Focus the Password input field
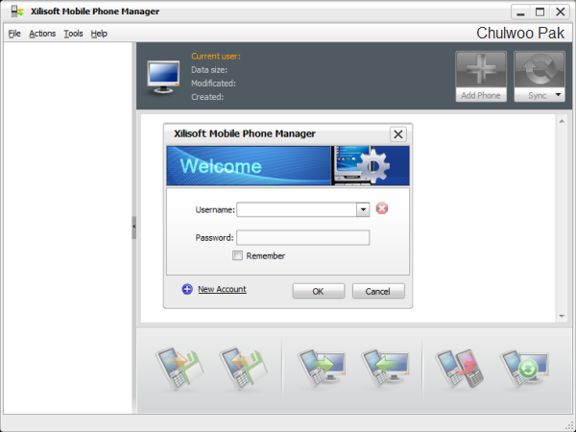Viewport: 576px width, 432px height. (302, 238)
